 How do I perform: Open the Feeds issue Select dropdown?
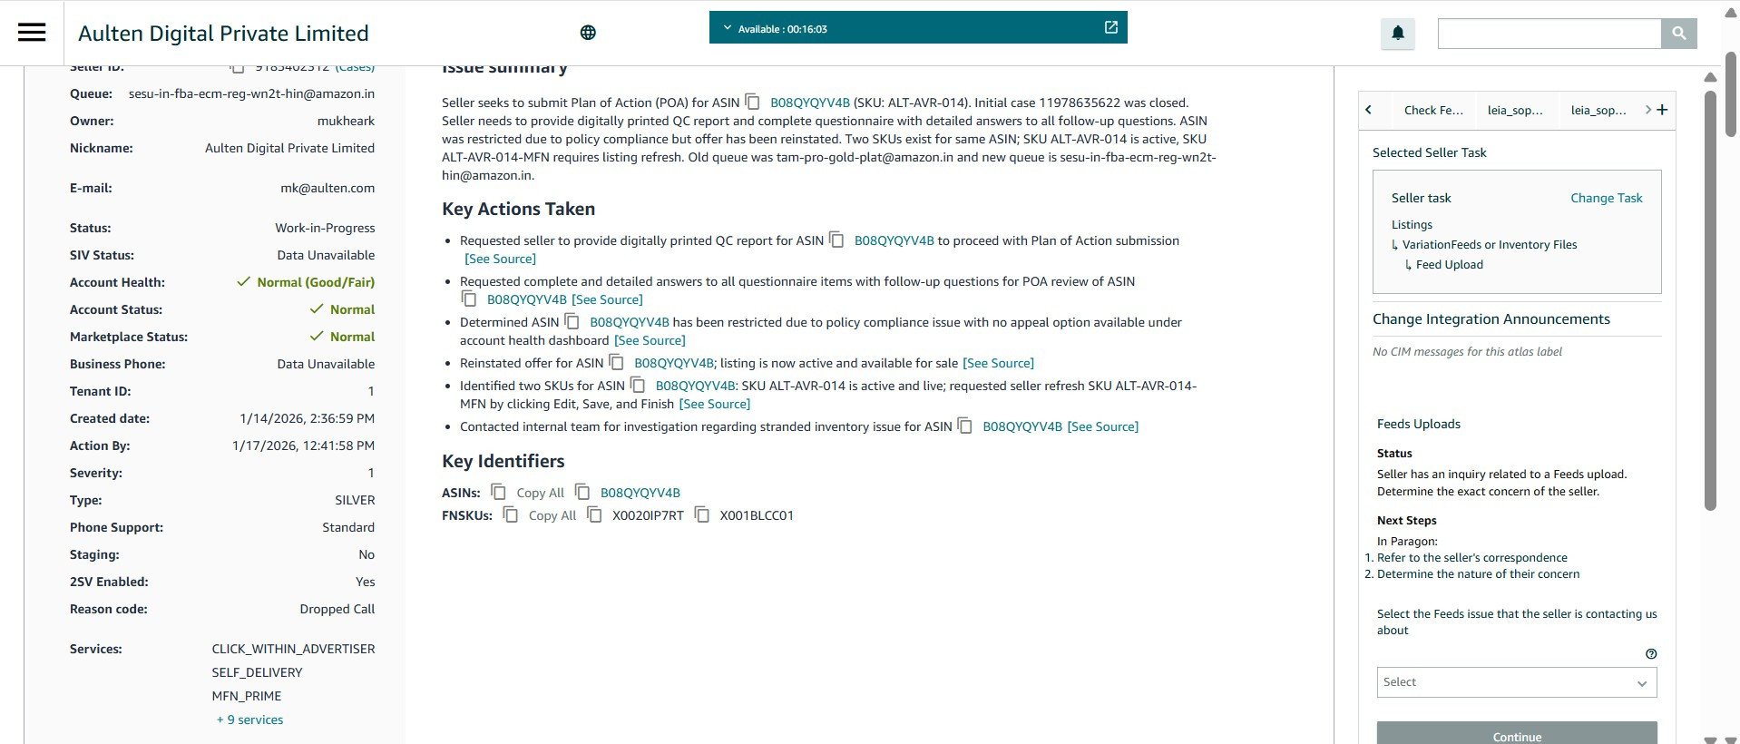click(x=1517, y=682)
